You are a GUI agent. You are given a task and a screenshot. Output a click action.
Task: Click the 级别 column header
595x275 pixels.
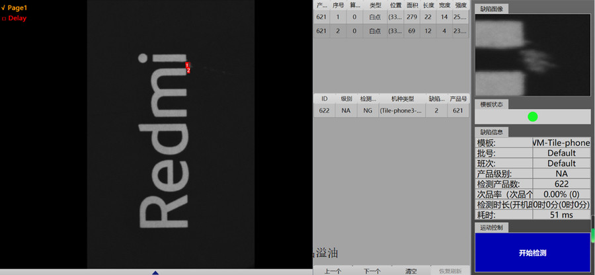346,98
